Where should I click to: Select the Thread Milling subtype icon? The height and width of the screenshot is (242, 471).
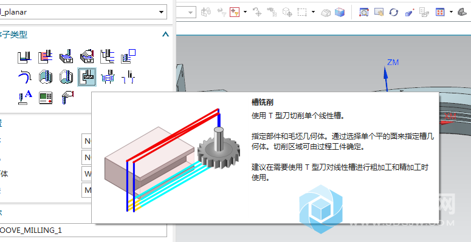(128, 77)
